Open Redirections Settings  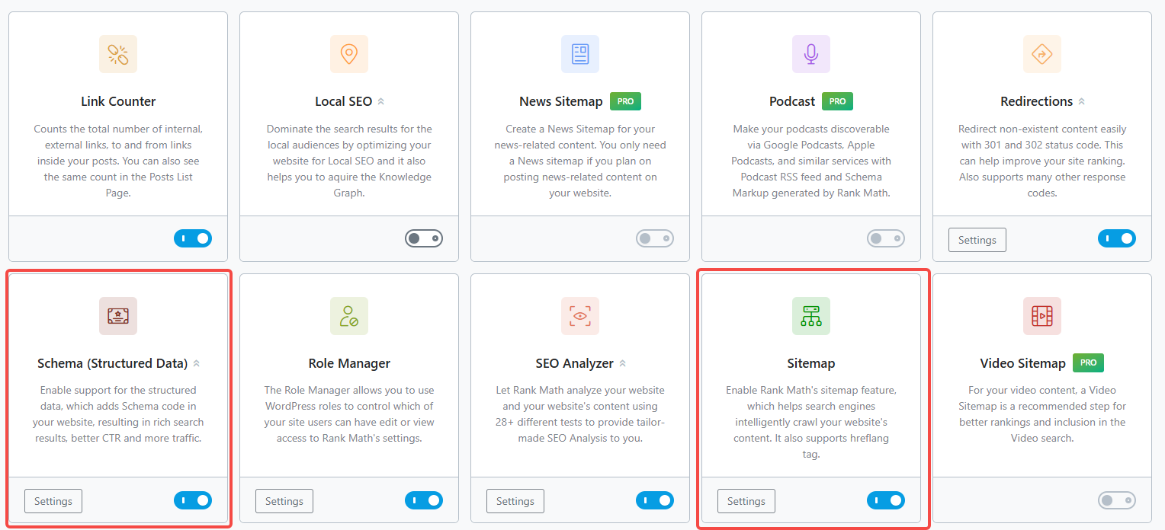pos(977,239)
